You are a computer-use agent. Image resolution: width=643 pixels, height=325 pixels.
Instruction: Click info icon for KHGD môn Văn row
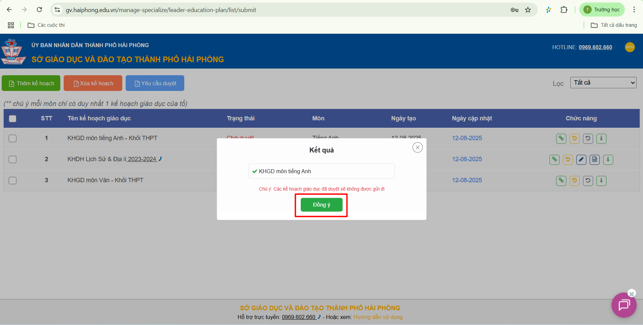[601, 181]
